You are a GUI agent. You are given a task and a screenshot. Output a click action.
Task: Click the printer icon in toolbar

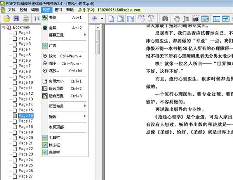(x=26, y=18)
